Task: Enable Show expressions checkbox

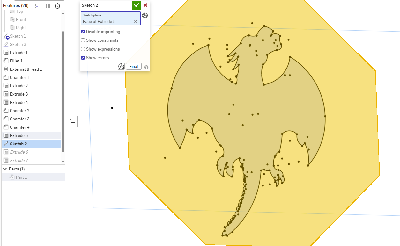Action: (83, 49)
